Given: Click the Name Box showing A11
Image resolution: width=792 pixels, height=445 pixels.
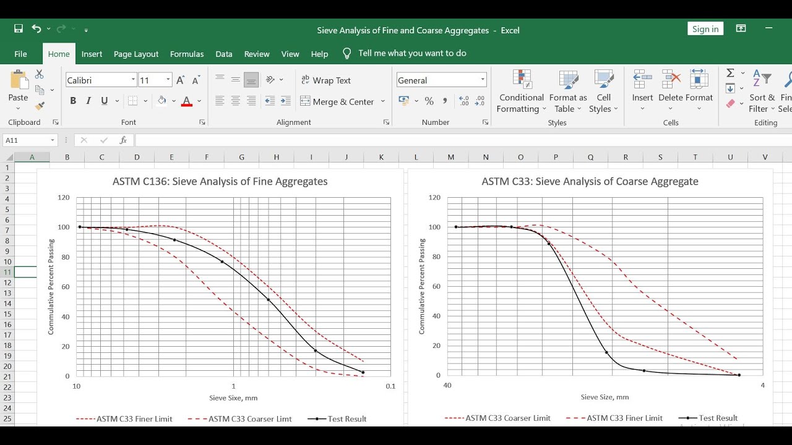Looking at the screenshot, I should coord(30,140).
